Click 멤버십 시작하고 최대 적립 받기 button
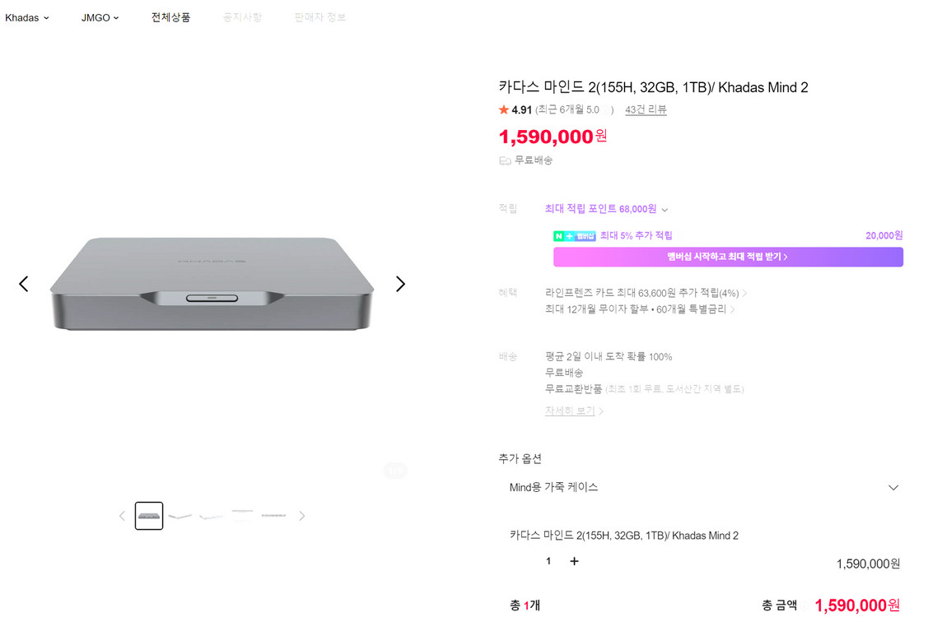This screenshot has height=617, width=942. point(728,257)
